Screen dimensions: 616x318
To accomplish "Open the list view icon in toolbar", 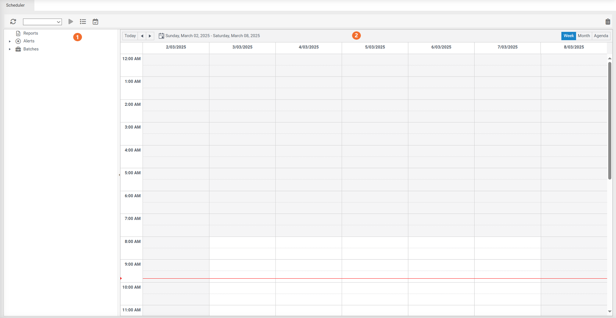I will [x=83, y=22].
